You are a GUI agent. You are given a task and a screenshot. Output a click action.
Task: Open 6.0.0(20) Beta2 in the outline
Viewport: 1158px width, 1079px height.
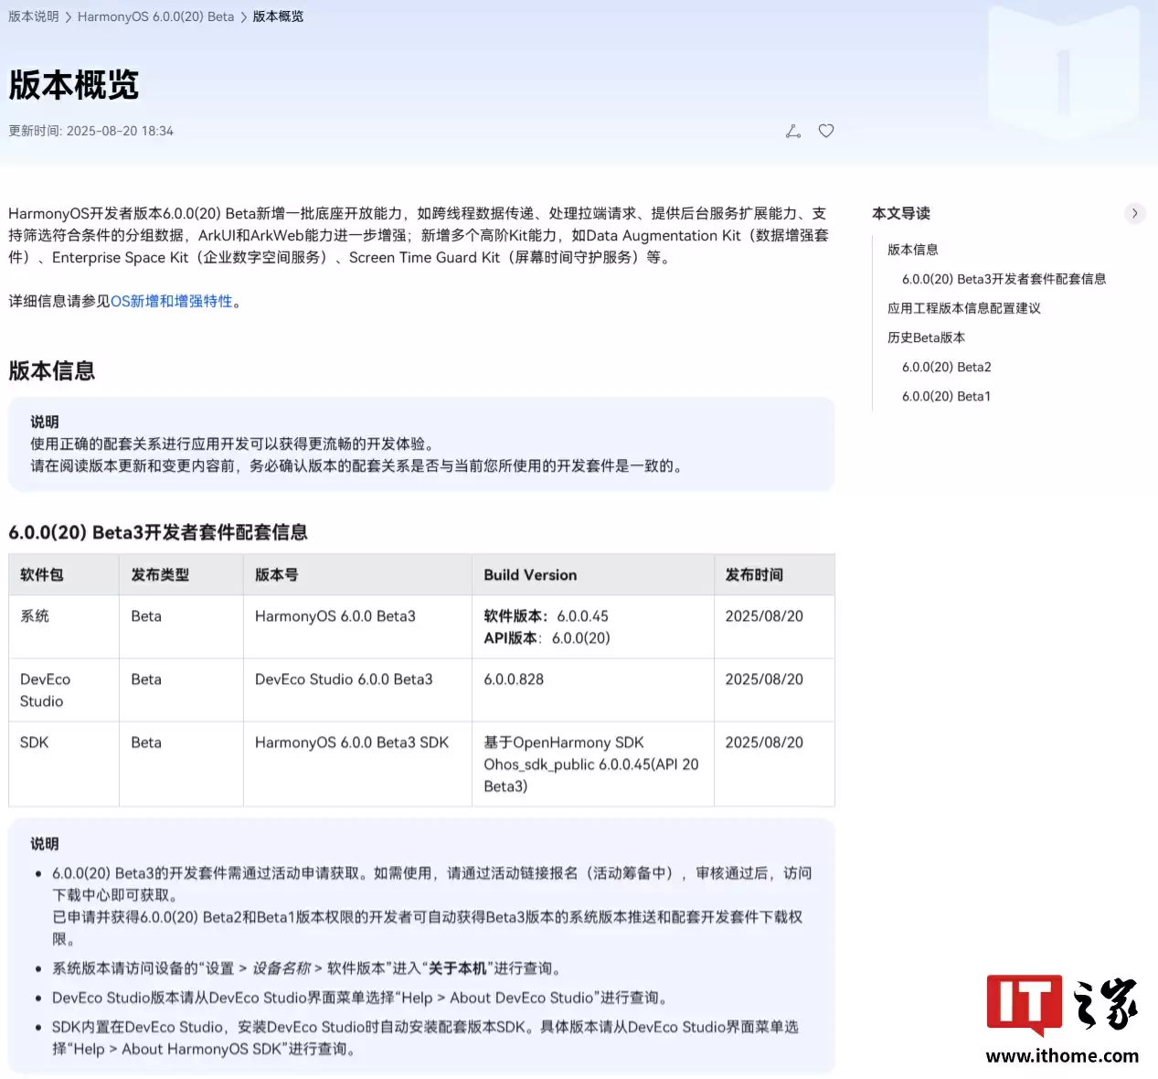[x=946, y=367]
